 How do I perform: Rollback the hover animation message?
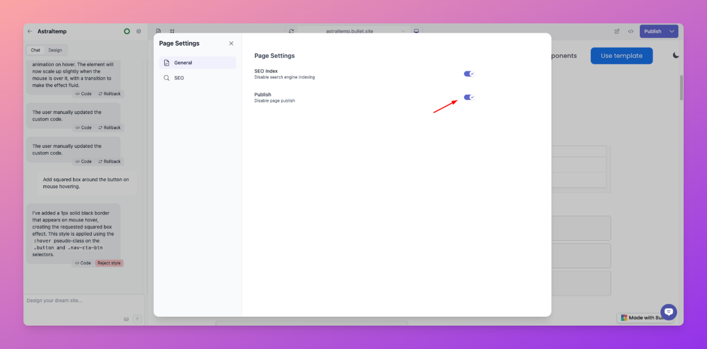[x=109, y=94]
